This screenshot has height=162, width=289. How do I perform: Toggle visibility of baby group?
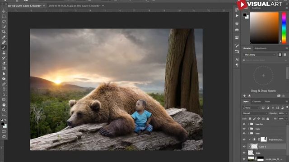(x=244, y=129)
